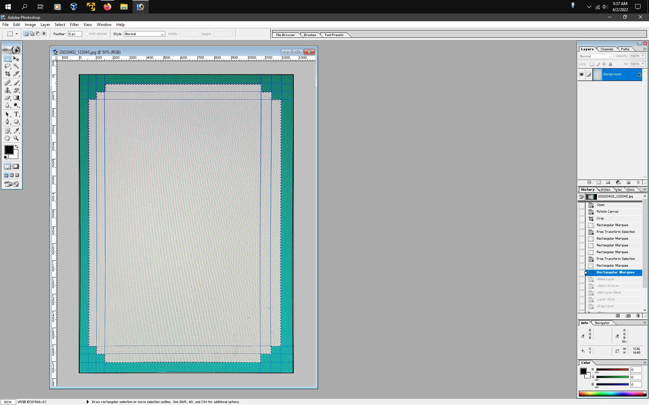Click the foreground color swatch
The height and width of the screenshot is (405, 649).
tap(9, 150)
